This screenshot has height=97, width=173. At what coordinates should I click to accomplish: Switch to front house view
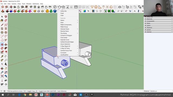[x=39, y=7]
